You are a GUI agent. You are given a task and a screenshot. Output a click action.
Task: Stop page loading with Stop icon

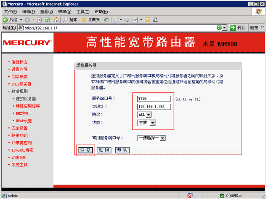tap(40, 20)
